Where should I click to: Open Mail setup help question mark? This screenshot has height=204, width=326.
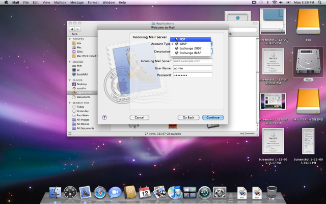pyautogui.click(x=104, y=117)
